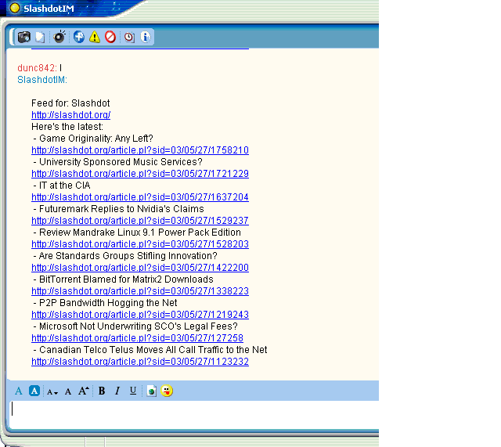The width and height of the screenshot is (501, 447).
Task: Toggle italic formatting
Action: (x=117, y=391)
